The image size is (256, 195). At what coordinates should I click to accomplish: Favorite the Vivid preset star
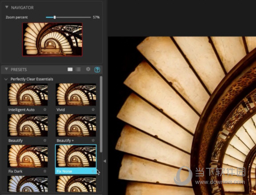(93, 110)
